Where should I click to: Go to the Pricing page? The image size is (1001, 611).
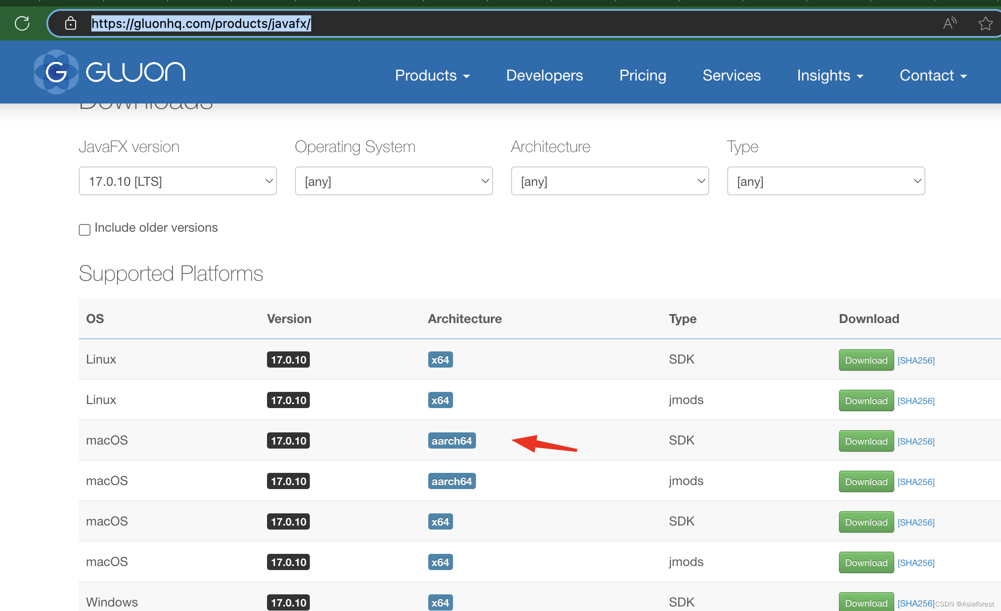point(643,76)
